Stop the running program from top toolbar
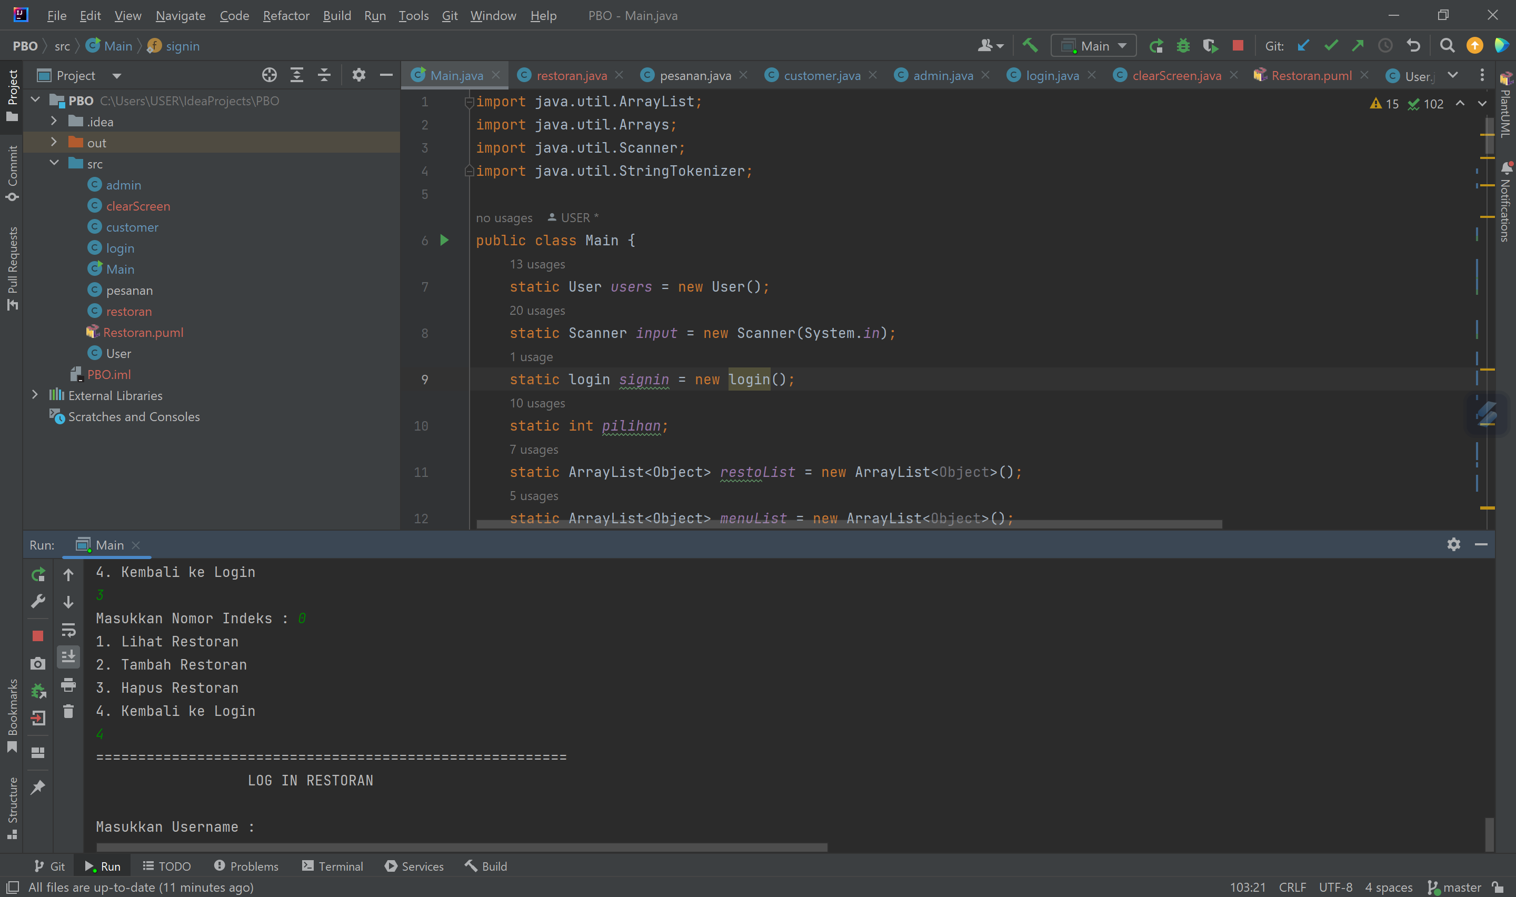The image size is (1516, 897). pyautogui.click(x=1238, y=46)
